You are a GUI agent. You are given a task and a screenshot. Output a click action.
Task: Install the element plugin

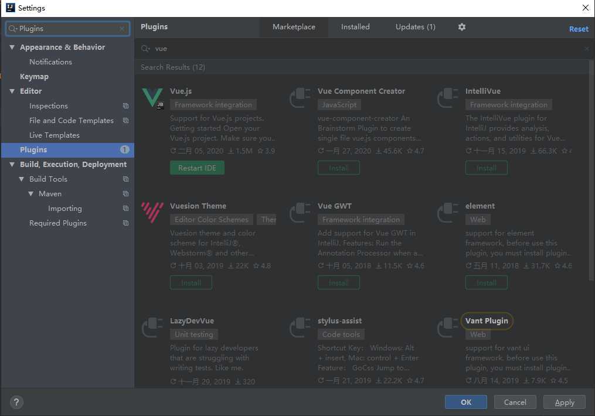coord(486,282)
